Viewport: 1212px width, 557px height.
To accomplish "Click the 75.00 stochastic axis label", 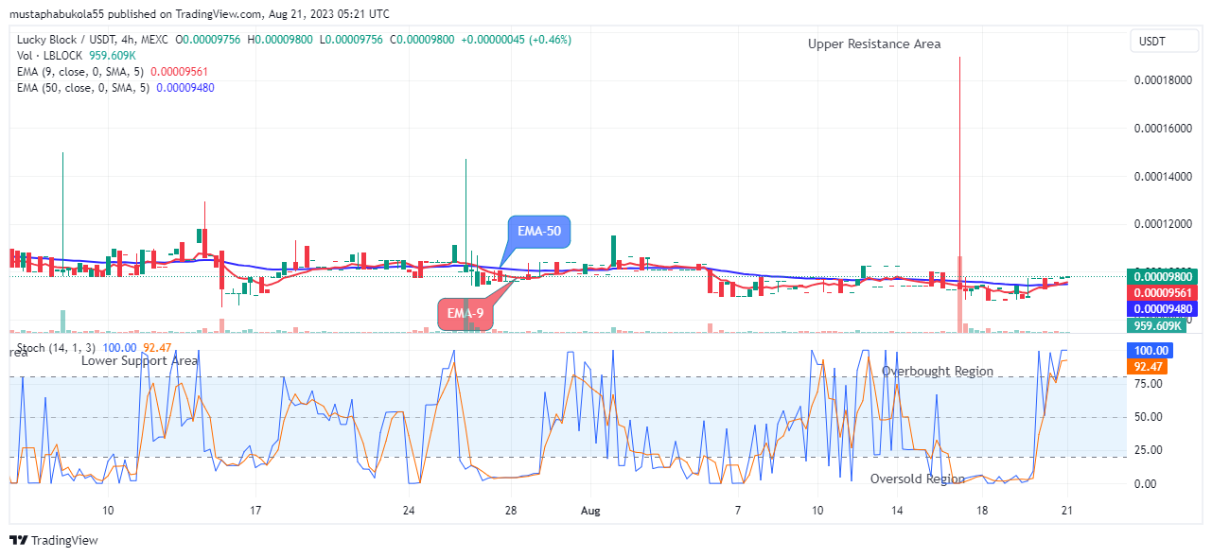I will click(x=1148, y=384).
